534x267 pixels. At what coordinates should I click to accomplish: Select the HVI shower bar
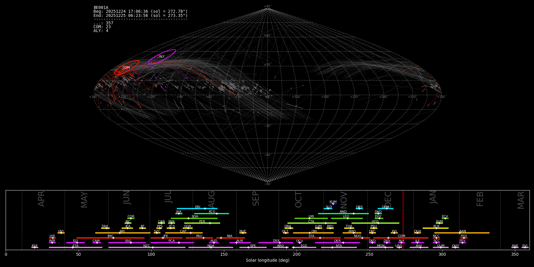[x=61, y=233]
